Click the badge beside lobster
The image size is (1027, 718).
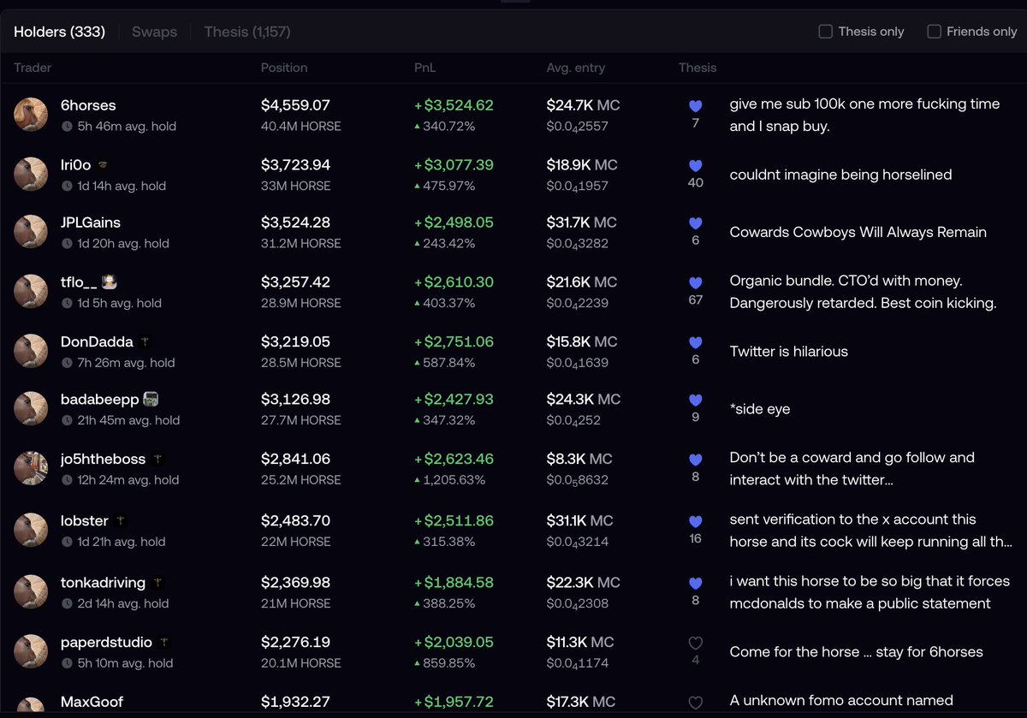121,520
